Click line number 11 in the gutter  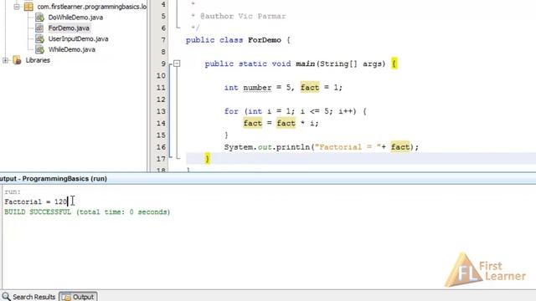click(161, 88)
